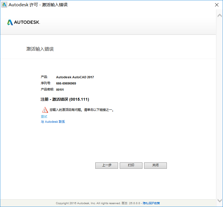Open the 与 Autodesk 联系 contact link

coord(53,122)
